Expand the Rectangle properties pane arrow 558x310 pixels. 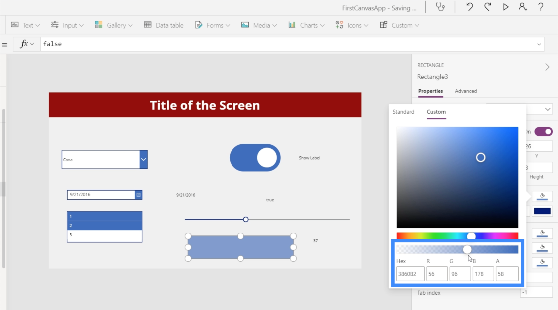[x=547, y=67]
